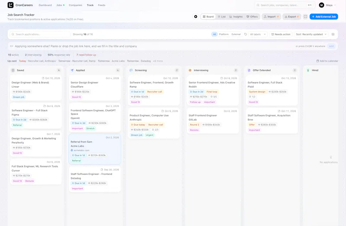Open the Sort: Recently updated dropdown
This screenshot has height=226, width=346.
pos(311,34)
